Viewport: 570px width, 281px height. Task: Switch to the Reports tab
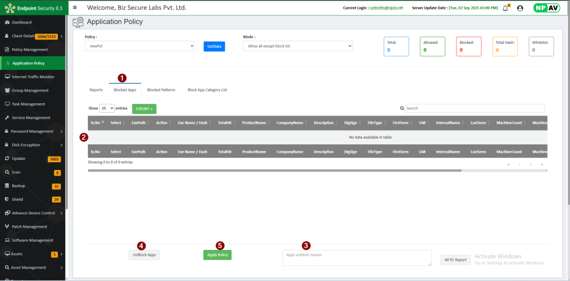tap(96, 89)
